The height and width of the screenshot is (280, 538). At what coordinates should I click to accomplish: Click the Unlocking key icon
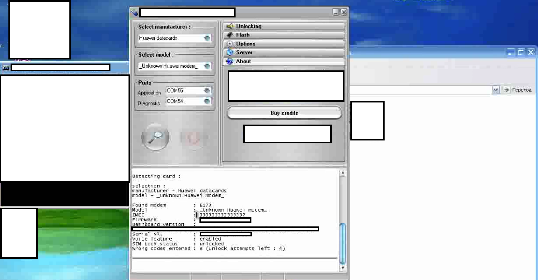[230, 26]
